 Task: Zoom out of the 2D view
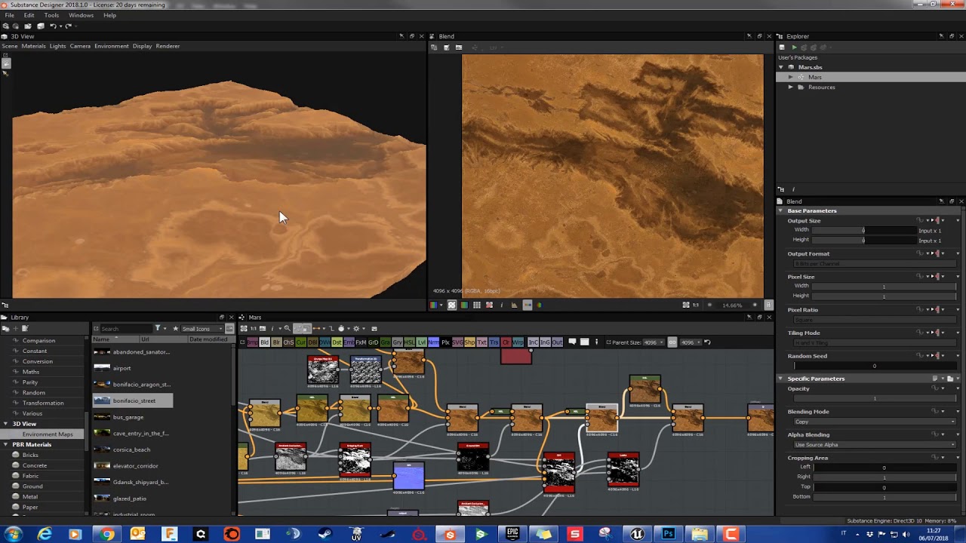click(709, 305)
